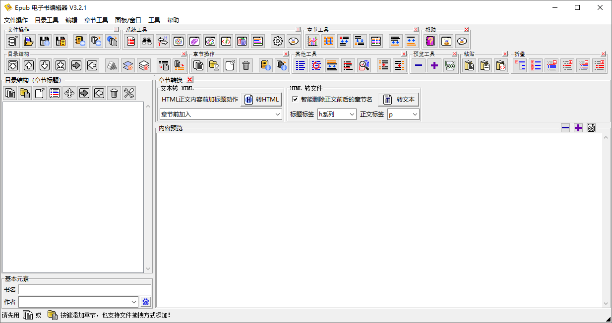Click the purple plus icon in 预览工具
Screen dimensions: 612x323
[434, 65]
